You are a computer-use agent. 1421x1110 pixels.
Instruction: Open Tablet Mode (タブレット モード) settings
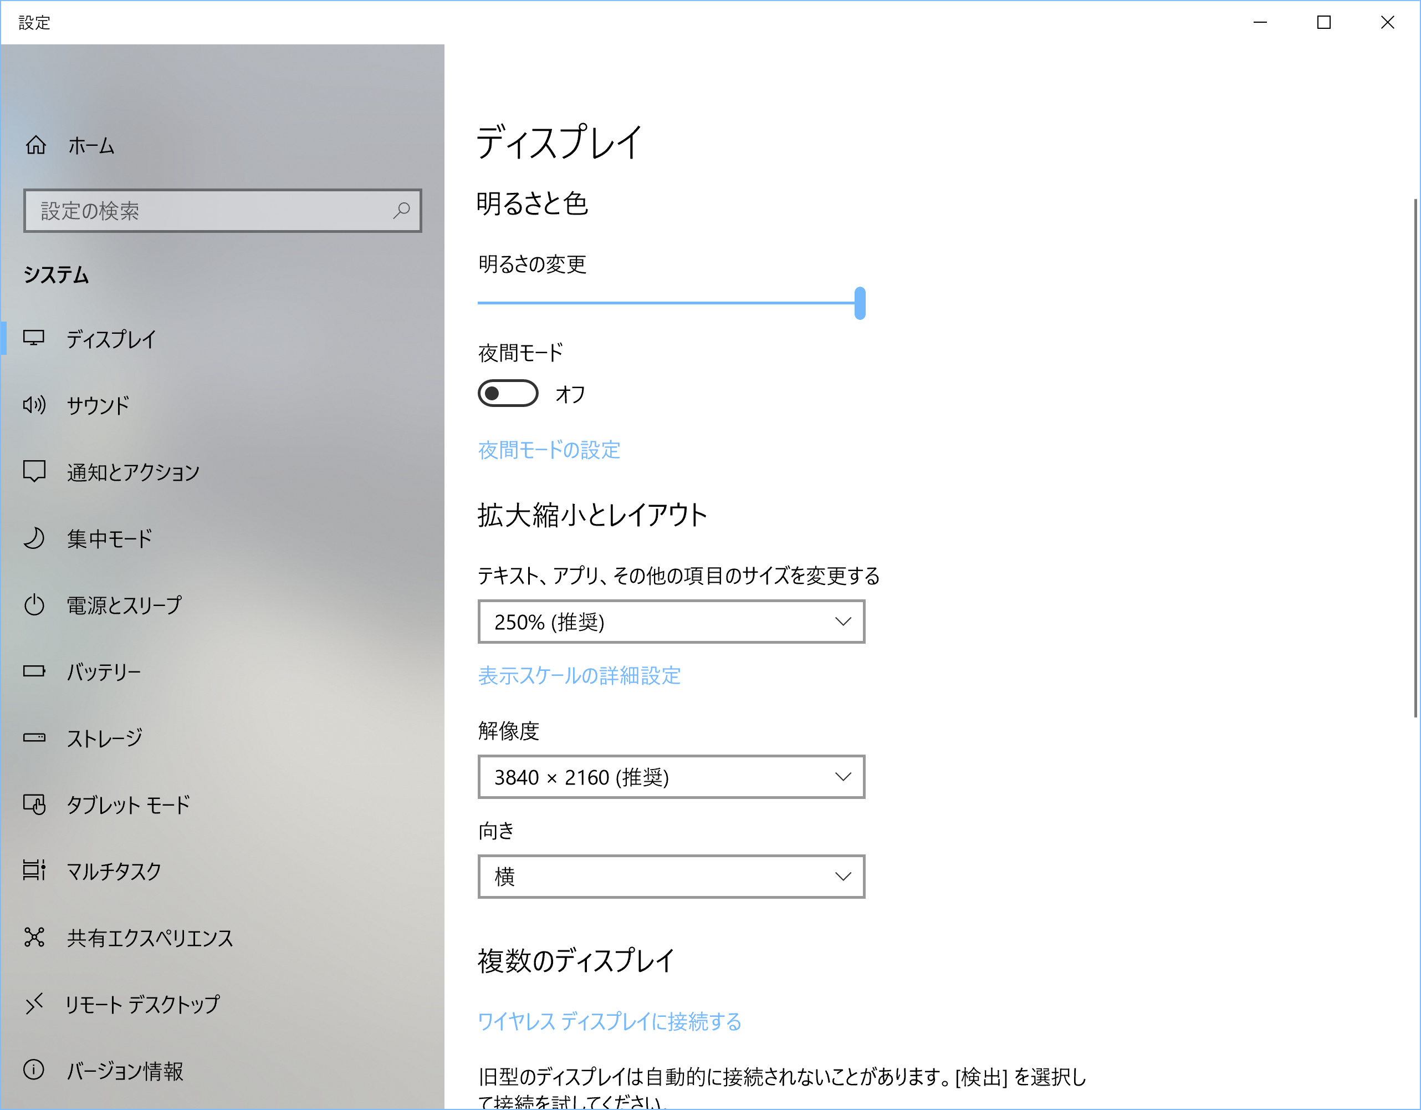click(x=127, y=805)
